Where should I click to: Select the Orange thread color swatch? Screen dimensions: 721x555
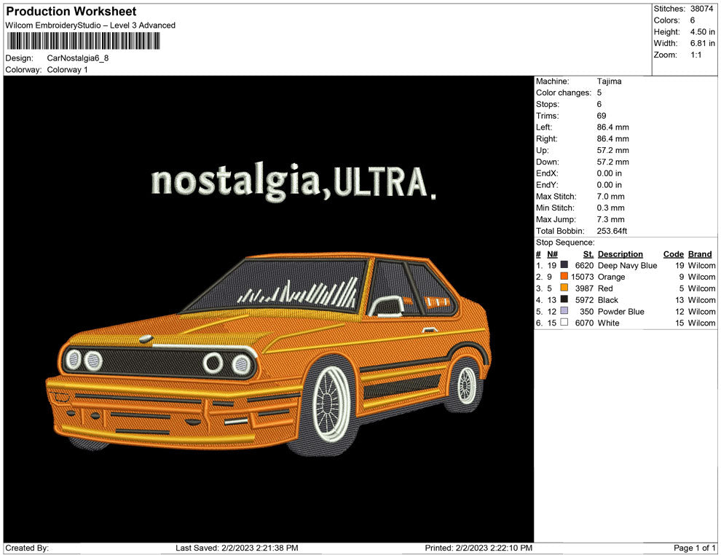coord(564,277)
